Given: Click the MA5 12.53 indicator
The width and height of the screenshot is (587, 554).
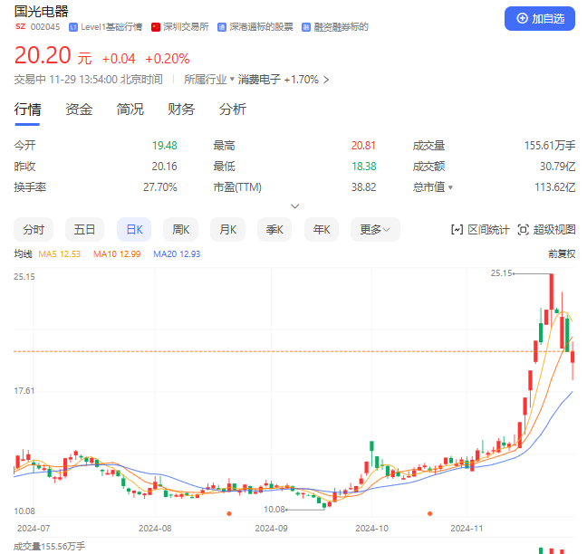Looking at the screenshot, I should pos(60,254).
